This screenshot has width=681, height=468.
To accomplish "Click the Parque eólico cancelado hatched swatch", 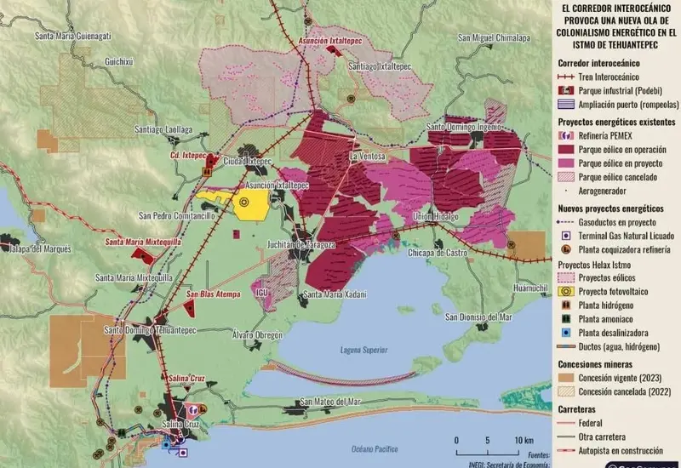I will click(566, 177).
